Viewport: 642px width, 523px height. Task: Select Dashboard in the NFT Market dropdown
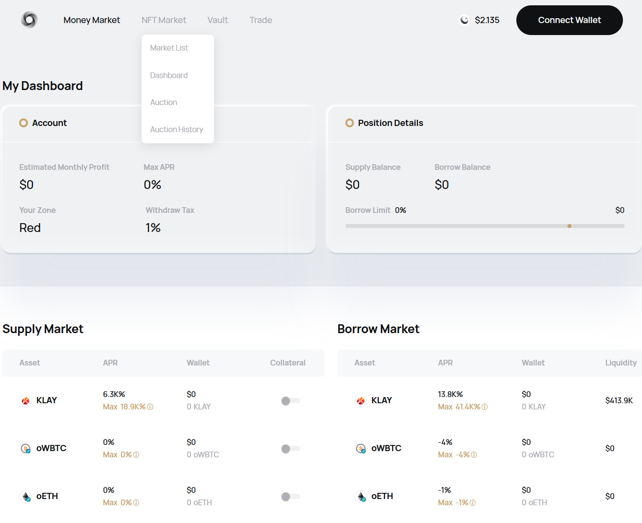click(x=169, y=75)
